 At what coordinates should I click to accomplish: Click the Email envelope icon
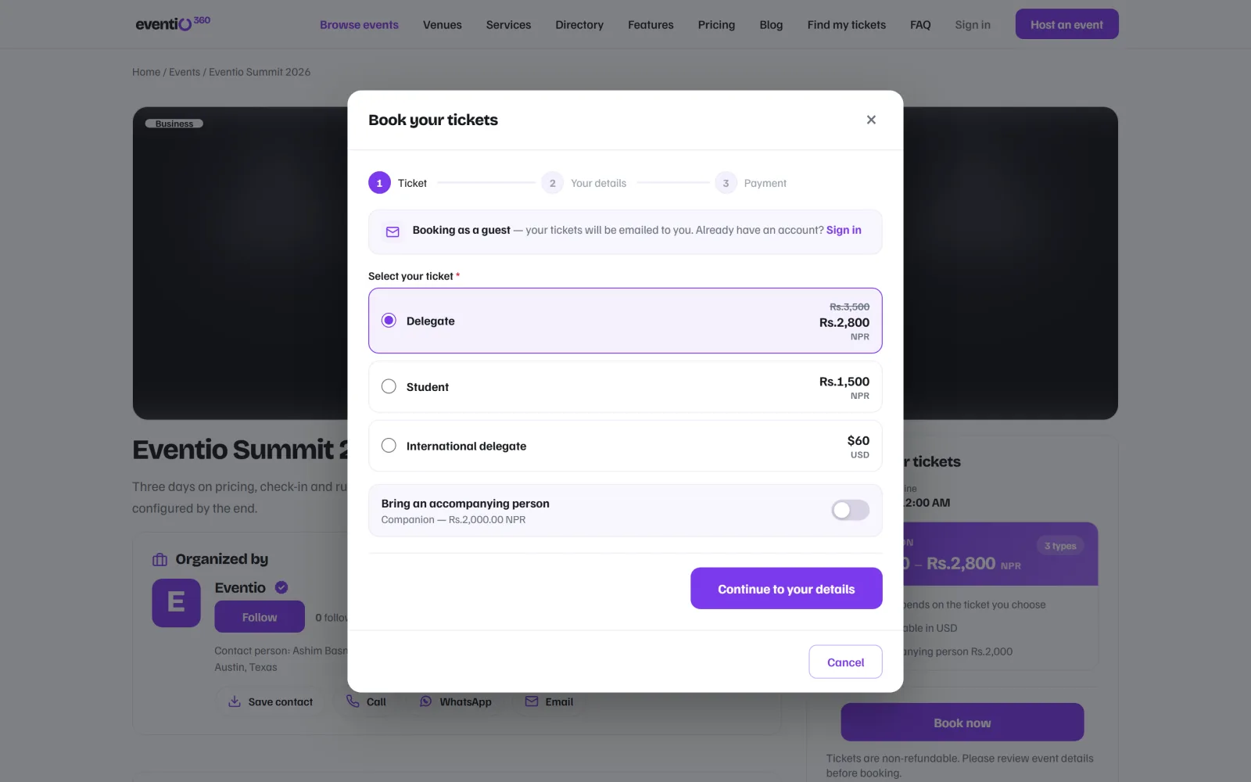pos(532,701)
